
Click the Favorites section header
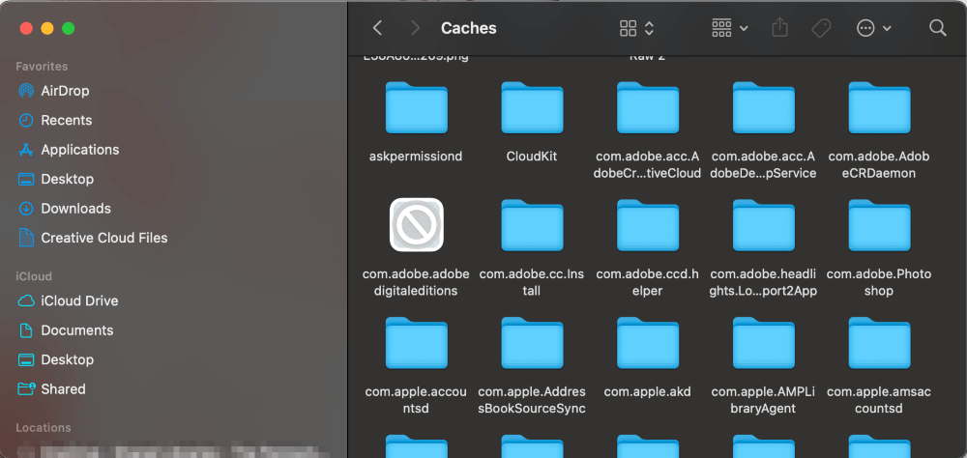(x=42, y=66)
